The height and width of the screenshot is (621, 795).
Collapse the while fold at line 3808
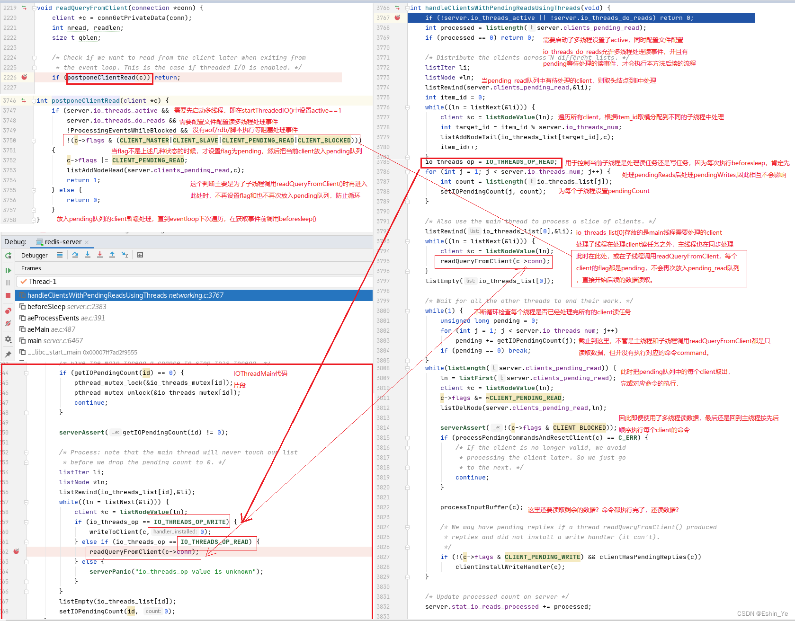(x=407, y=368)
